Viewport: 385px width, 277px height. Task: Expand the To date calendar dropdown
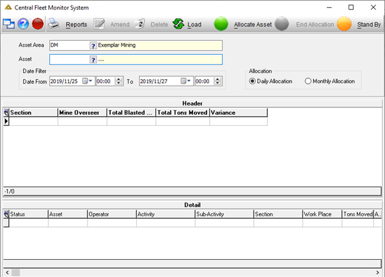pos(185,81)
